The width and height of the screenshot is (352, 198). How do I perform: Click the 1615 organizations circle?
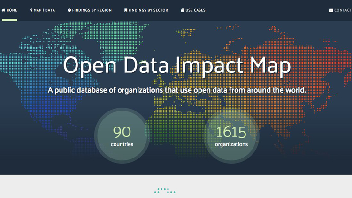click(x=231, y=135)
